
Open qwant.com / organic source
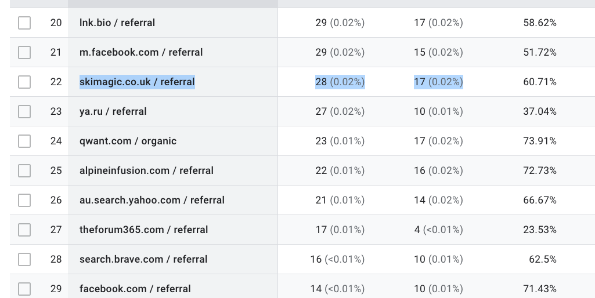click(x=128, y=141)
